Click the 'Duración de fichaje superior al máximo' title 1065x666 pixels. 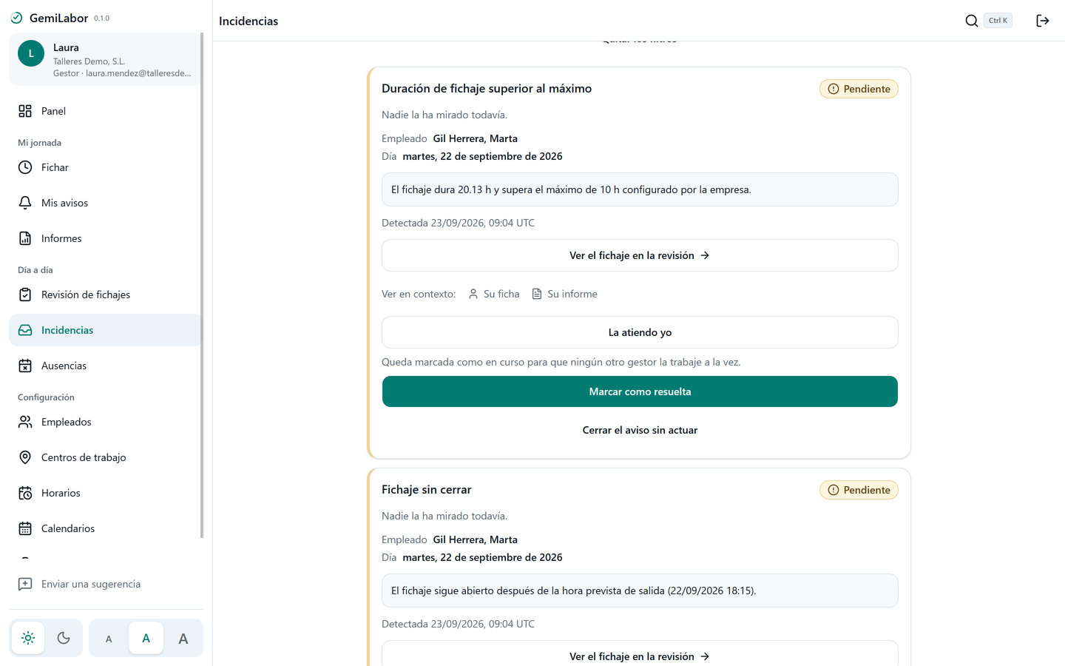pos(487,89)
